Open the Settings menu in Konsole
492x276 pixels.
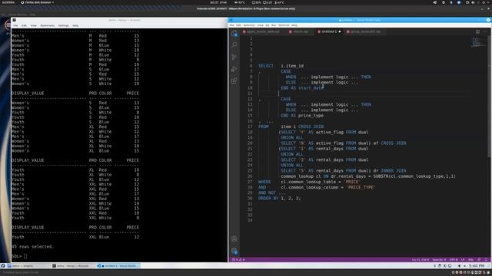[63, 25]
